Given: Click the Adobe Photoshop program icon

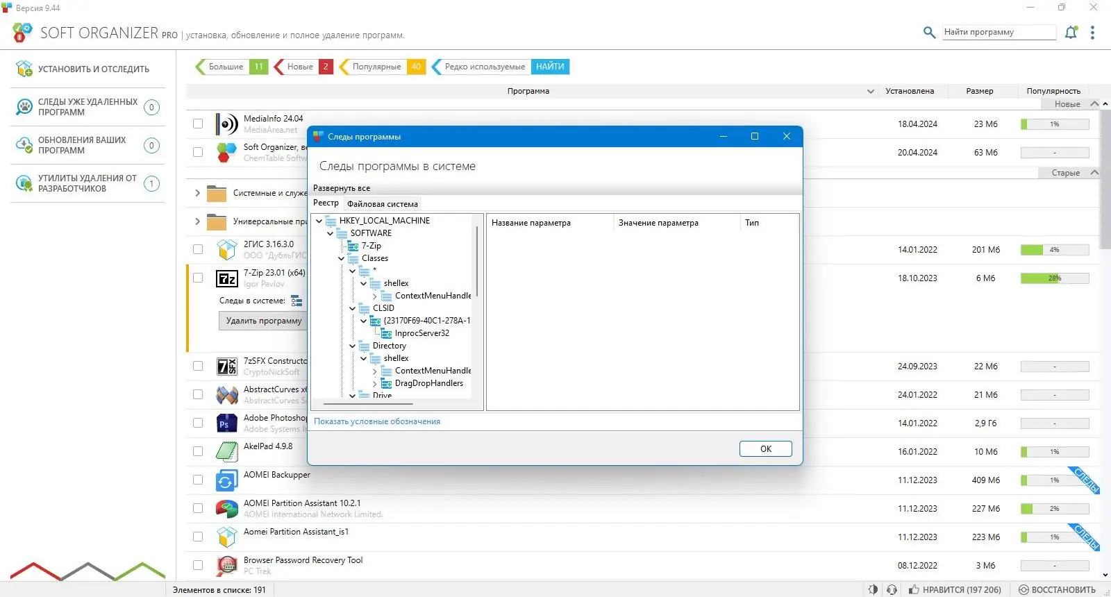Looking at the screenshot, I should [x=226, y=423].
